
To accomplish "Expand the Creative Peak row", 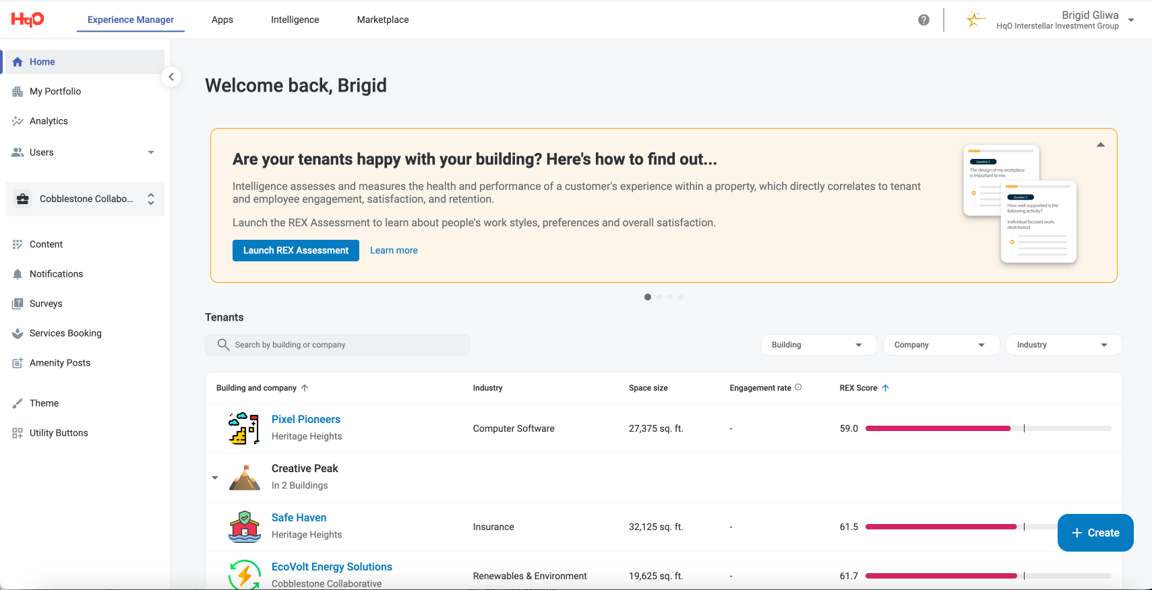I will (x=215, y=478).
